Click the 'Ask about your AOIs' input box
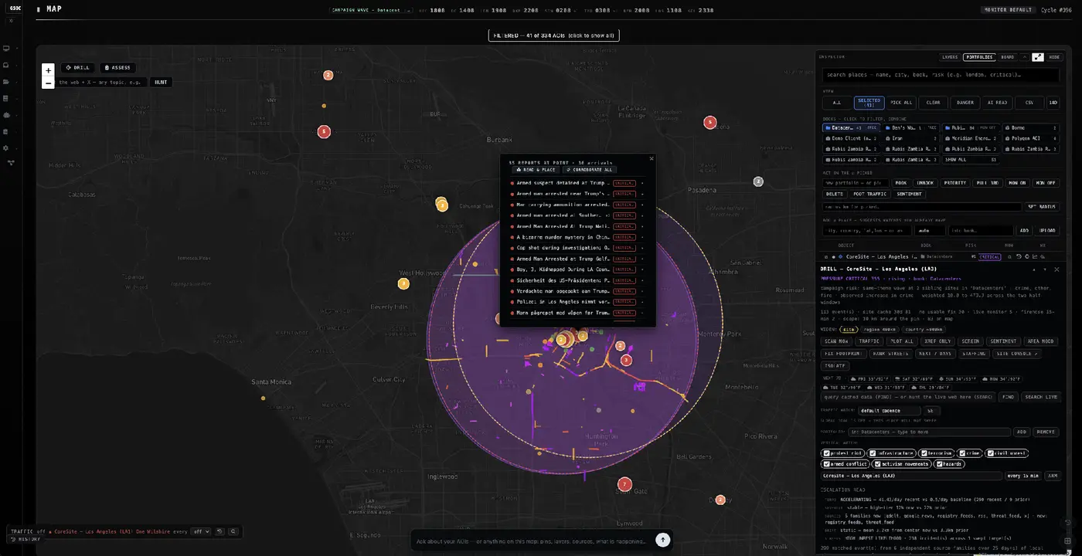1082x556 pixels. point(532,541)
